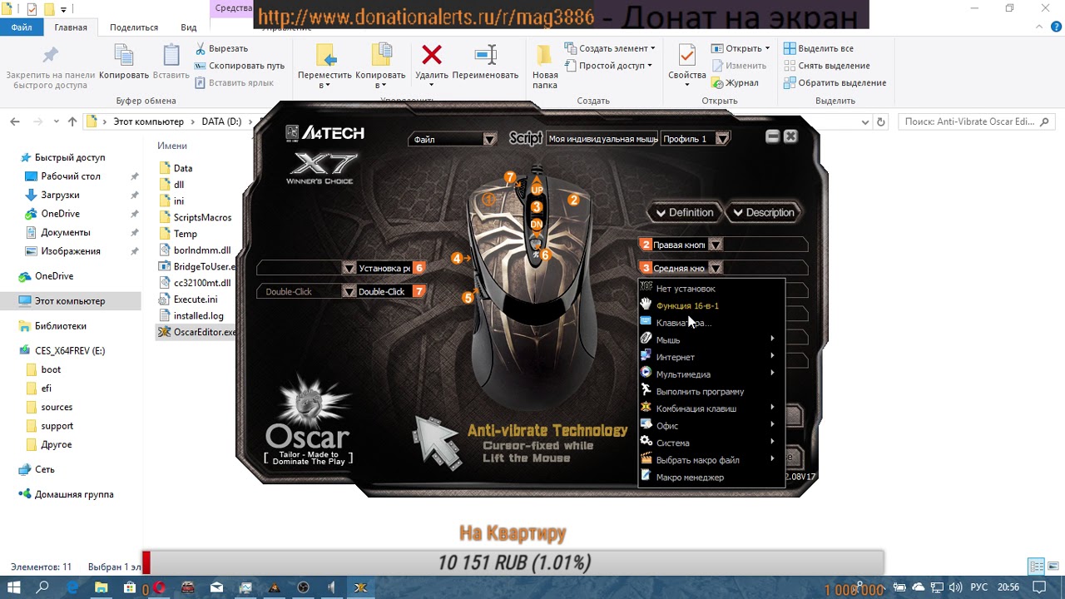Switch to the 'Вид' ribbon tab

click(x=189, y=27)
